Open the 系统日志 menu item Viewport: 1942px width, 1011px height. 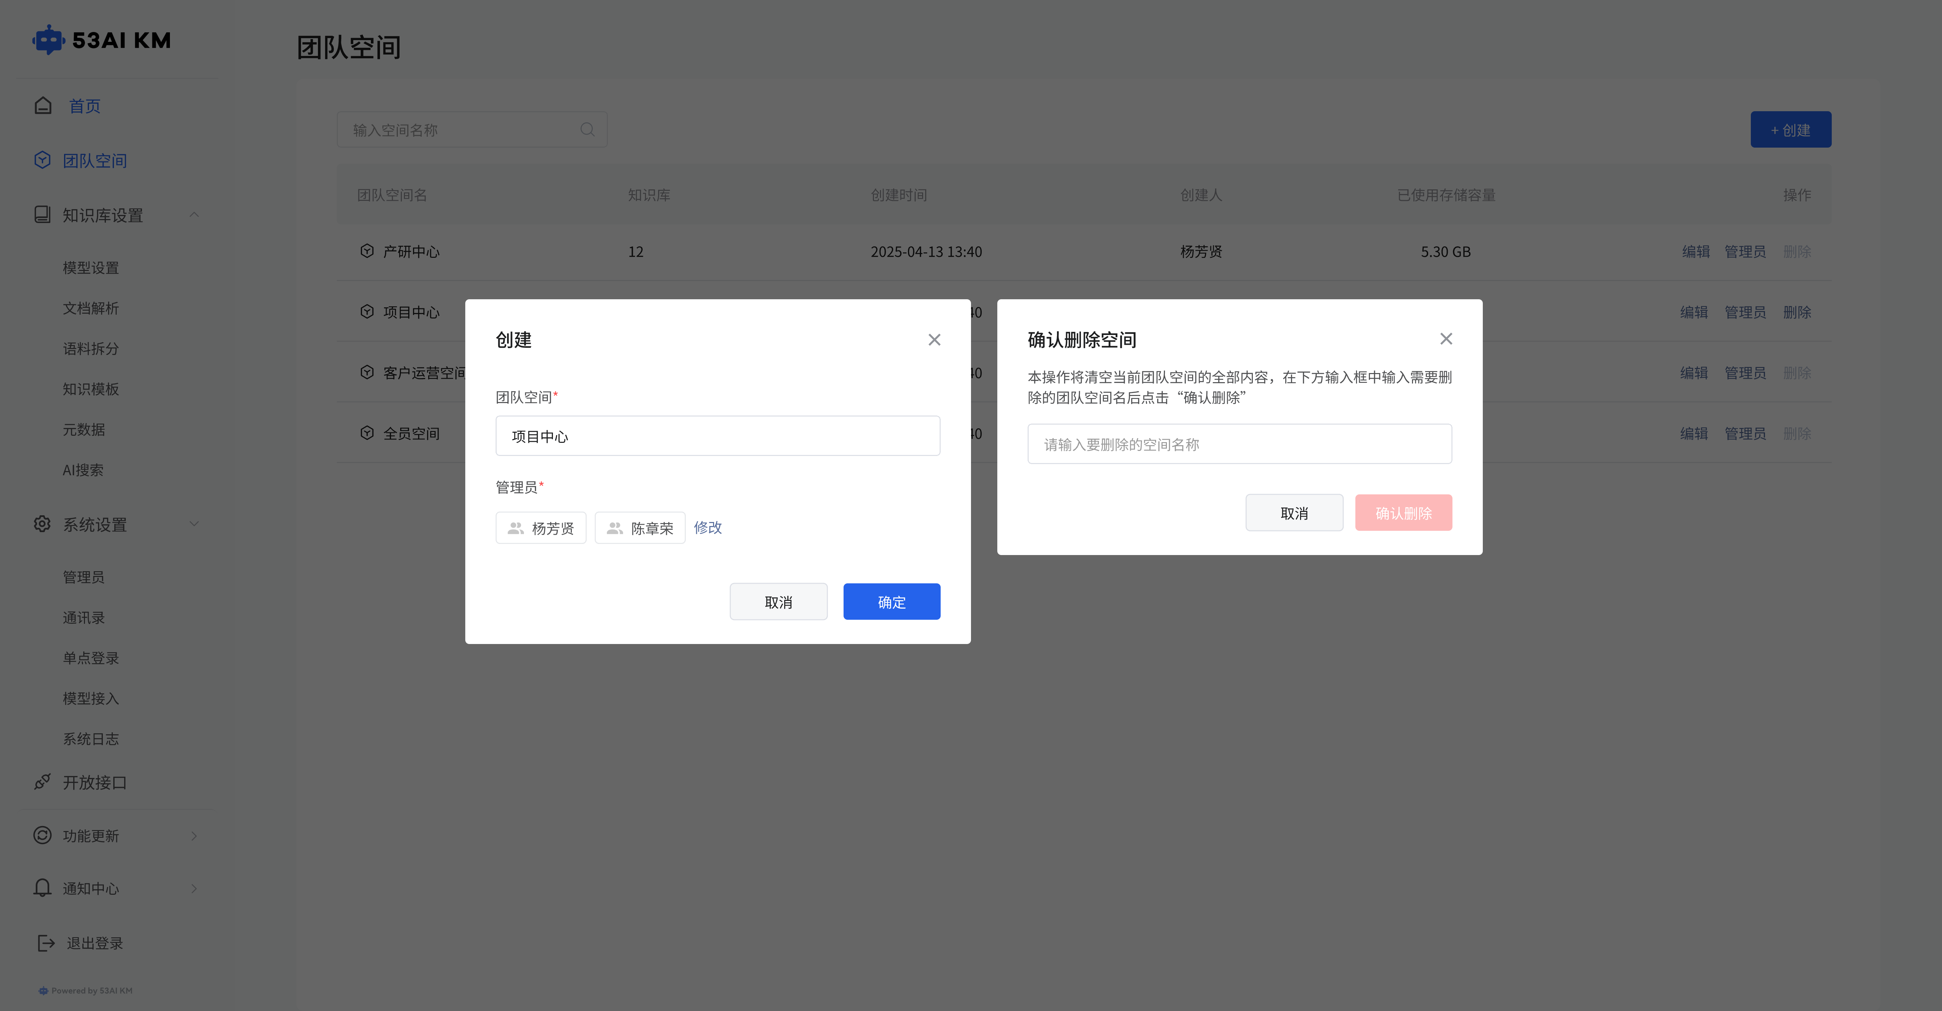tap(90, 738)
